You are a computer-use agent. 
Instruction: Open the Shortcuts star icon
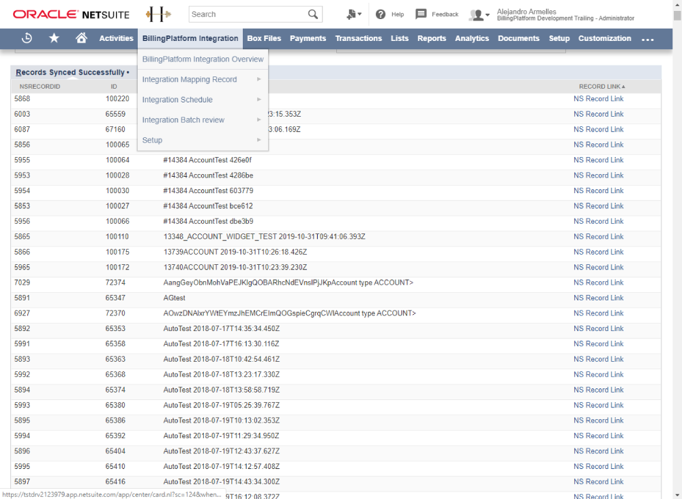pyautogui.click(x=54, y=38)
